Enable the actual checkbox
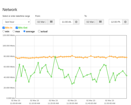Image resolution: width=131 pixels, height=105 pixels. click(x=39, y=31)
